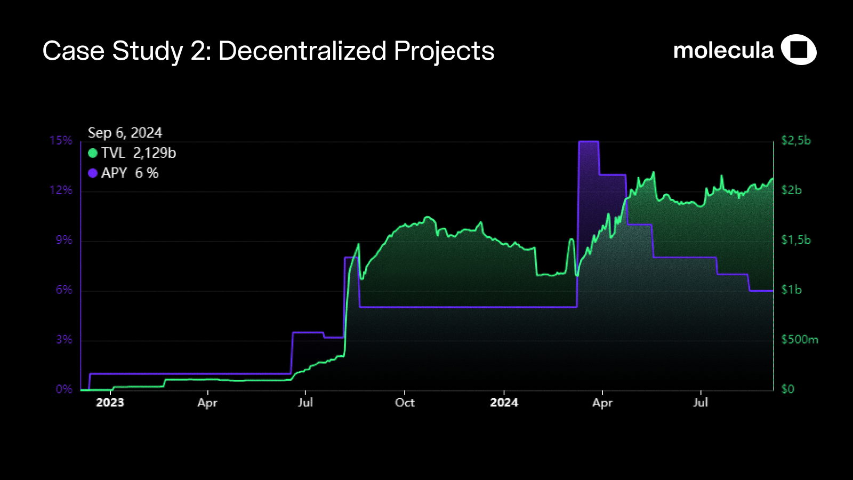The height and width of the screenshot is (480, 853).
Task: Click the $2b right axis label
Action: pos(791,190)
